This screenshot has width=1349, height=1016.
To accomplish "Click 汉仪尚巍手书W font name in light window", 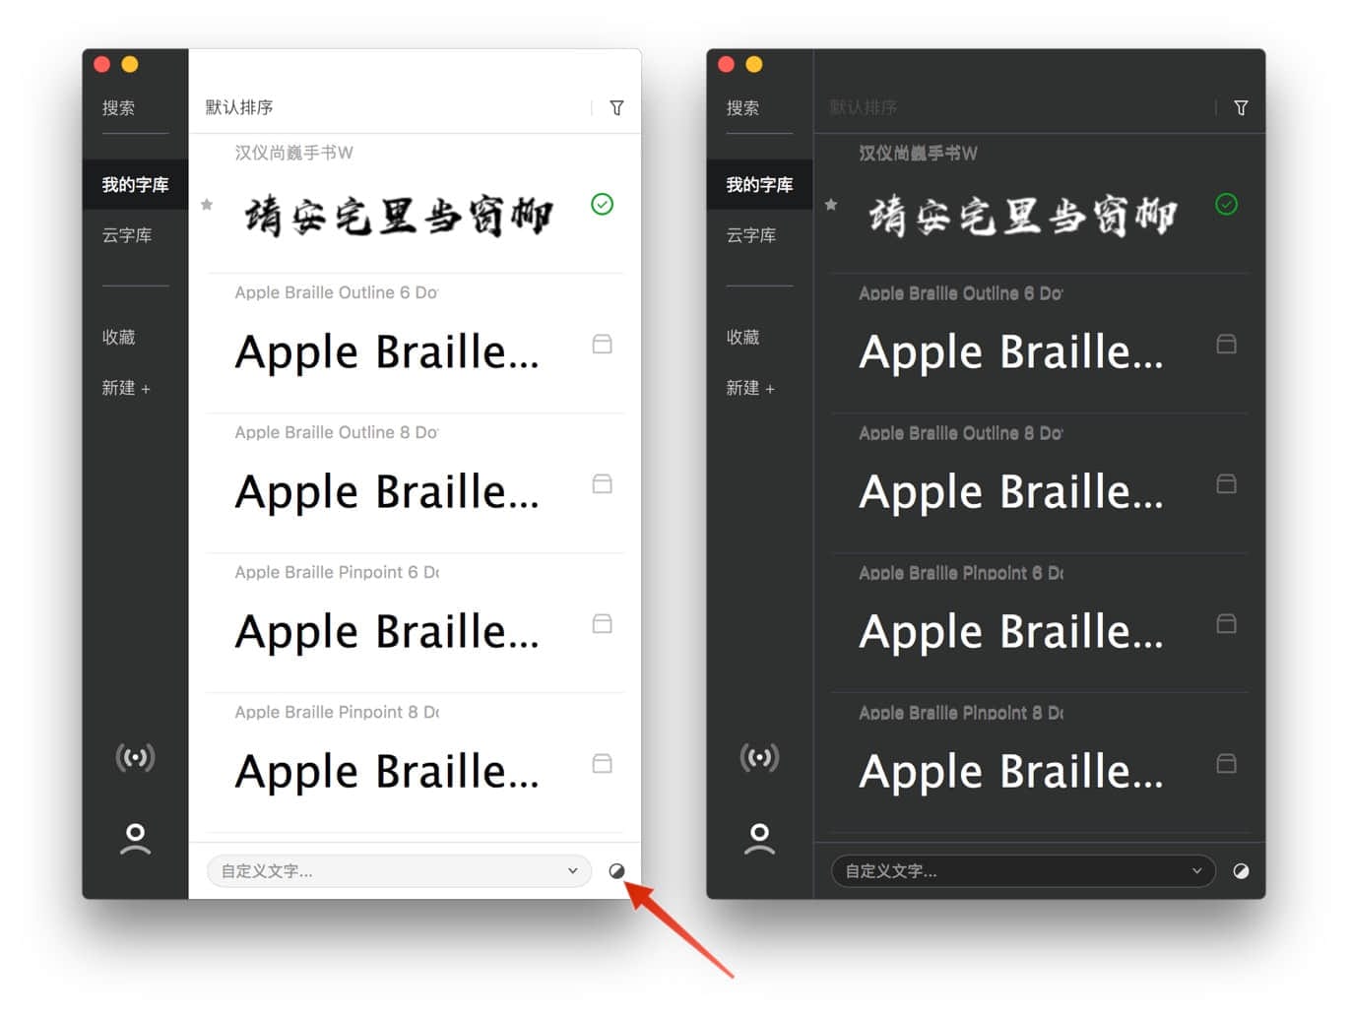I will tap(293, 153).
